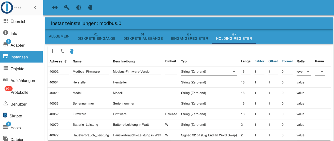This screenshot has height=141, width=334.
Task: Click the Offset column header
Action: pos(273,61)
